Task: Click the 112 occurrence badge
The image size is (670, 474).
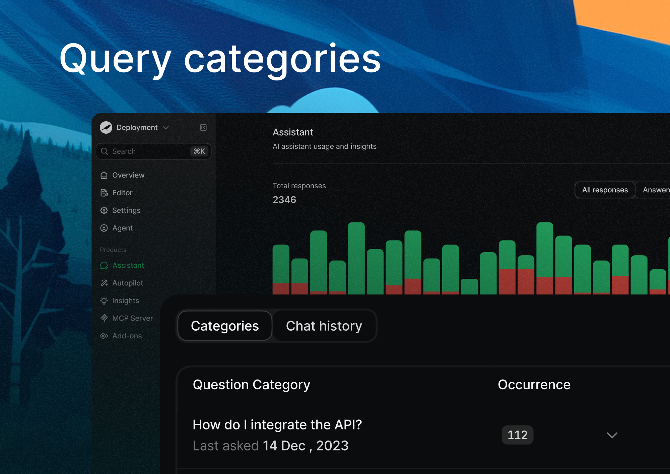Action: click(x=517, y=435)
